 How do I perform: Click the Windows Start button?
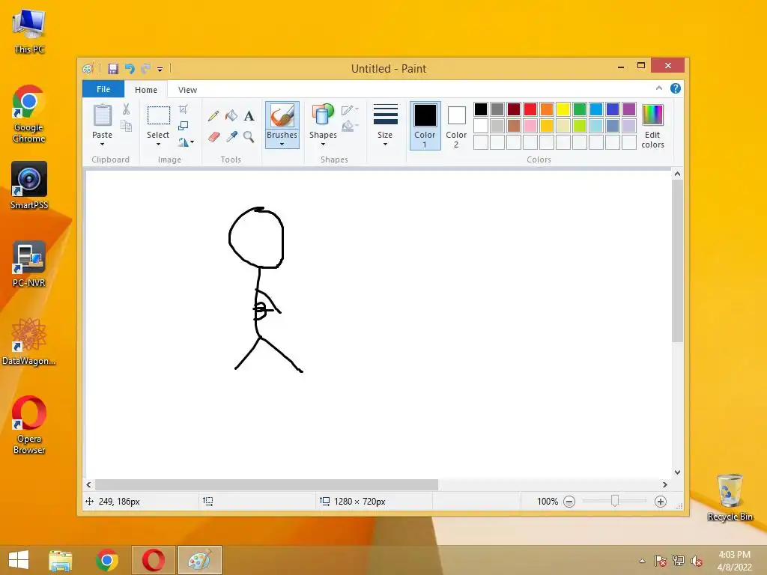[19, 560]
